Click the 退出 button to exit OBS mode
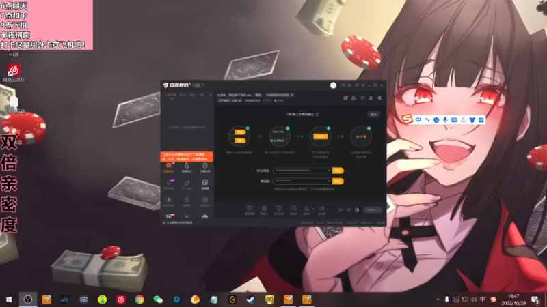 coord(373,114)
